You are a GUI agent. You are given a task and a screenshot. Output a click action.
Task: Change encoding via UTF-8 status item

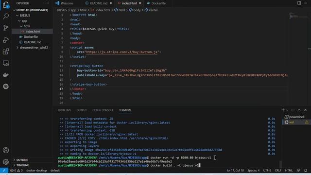tap(267, 170)
